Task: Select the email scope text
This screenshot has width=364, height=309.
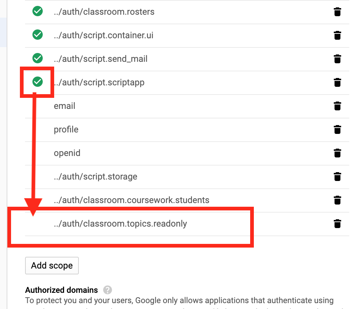Action: pos(64,106)
